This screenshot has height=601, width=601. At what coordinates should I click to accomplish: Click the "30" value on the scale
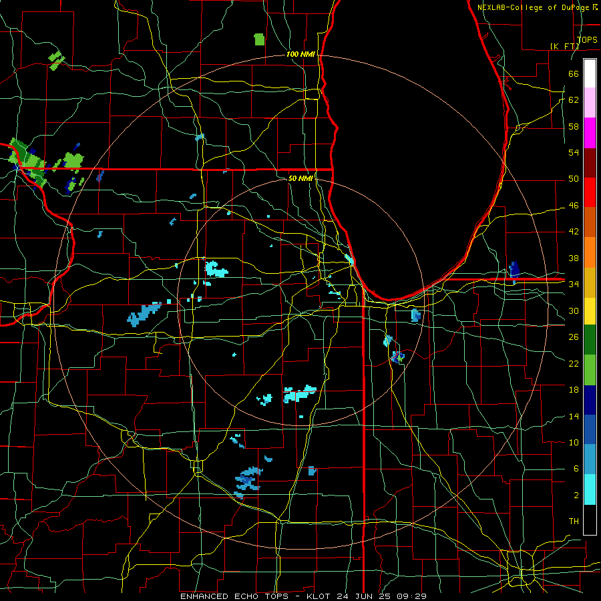coord(574,311)
